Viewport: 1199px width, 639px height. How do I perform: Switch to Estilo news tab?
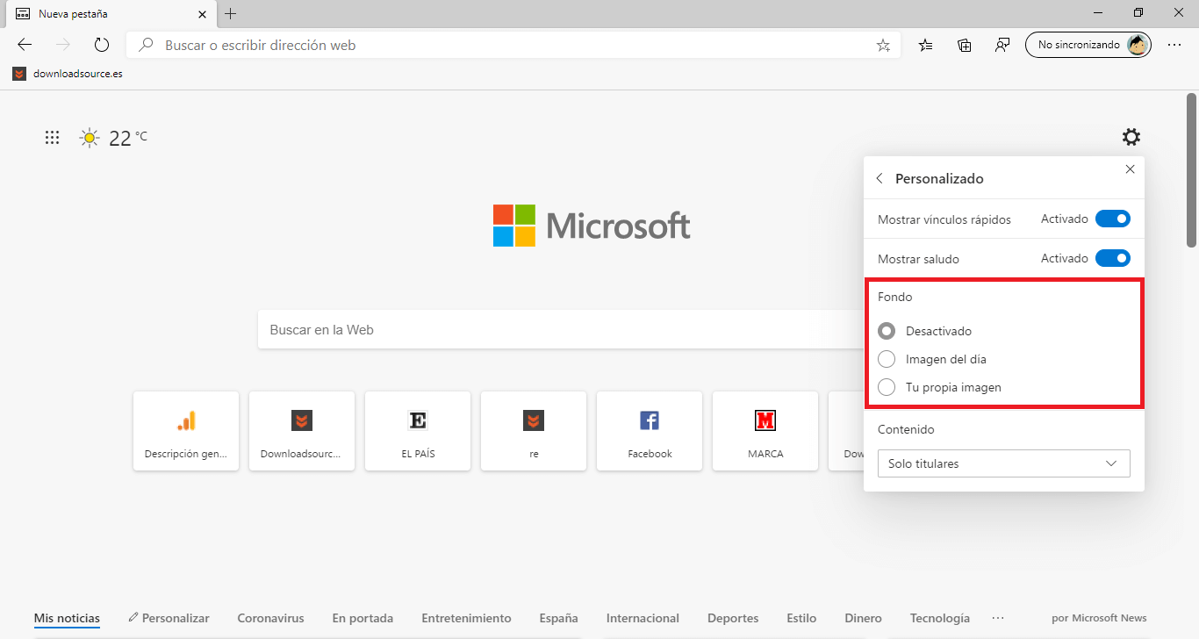tap(801, 618)
